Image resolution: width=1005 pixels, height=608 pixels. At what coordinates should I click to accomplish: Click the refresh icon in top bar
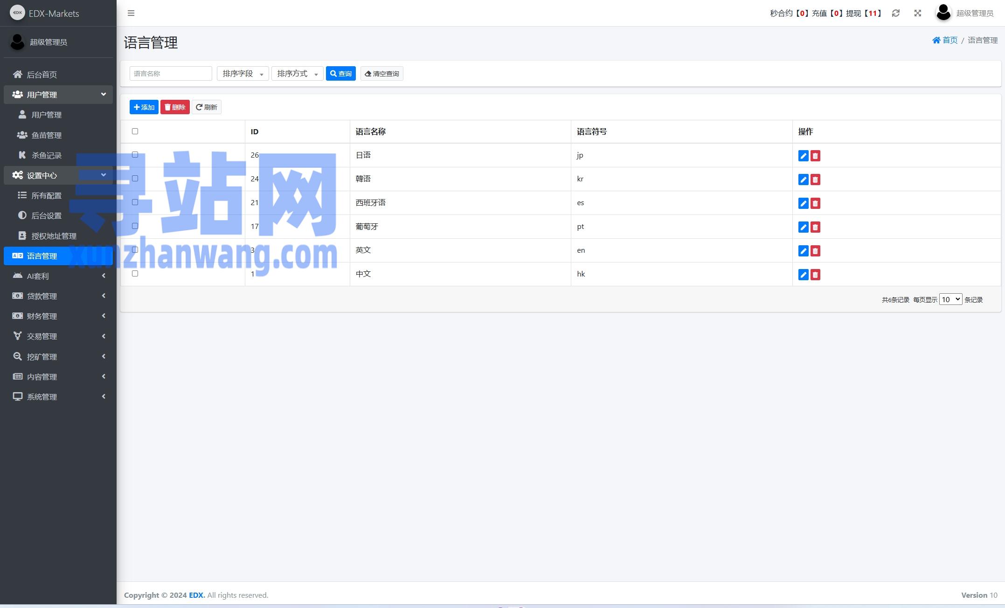(x=895, y=13)
